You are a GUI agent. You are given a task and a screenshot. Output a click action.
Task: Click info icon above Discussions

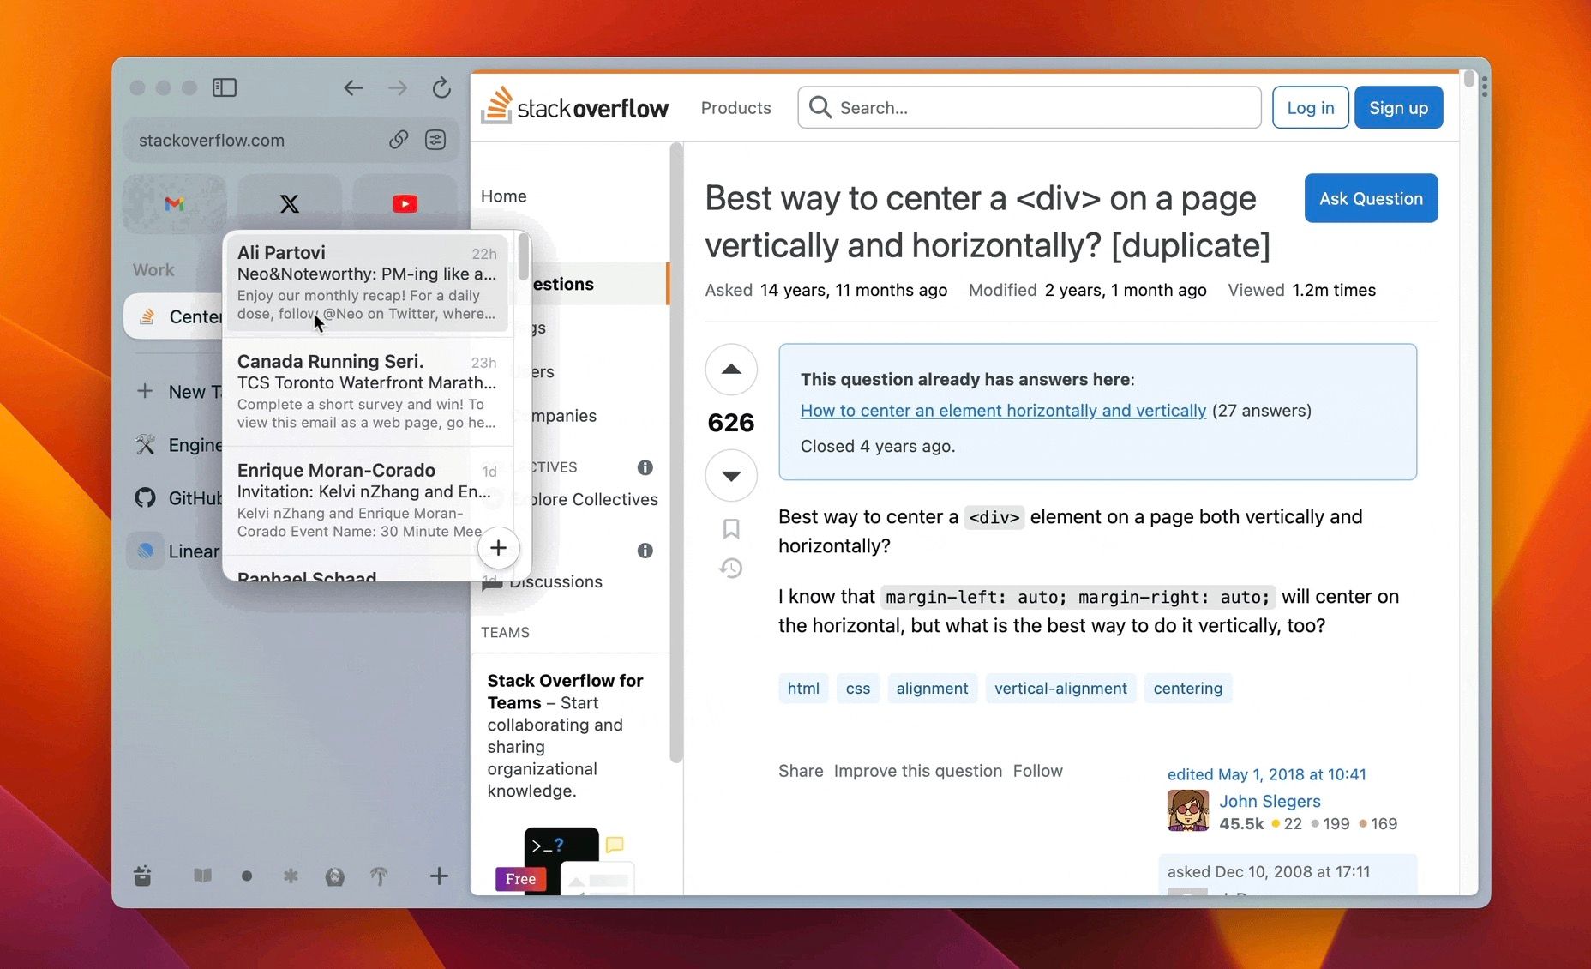click(x=645, y=551)
